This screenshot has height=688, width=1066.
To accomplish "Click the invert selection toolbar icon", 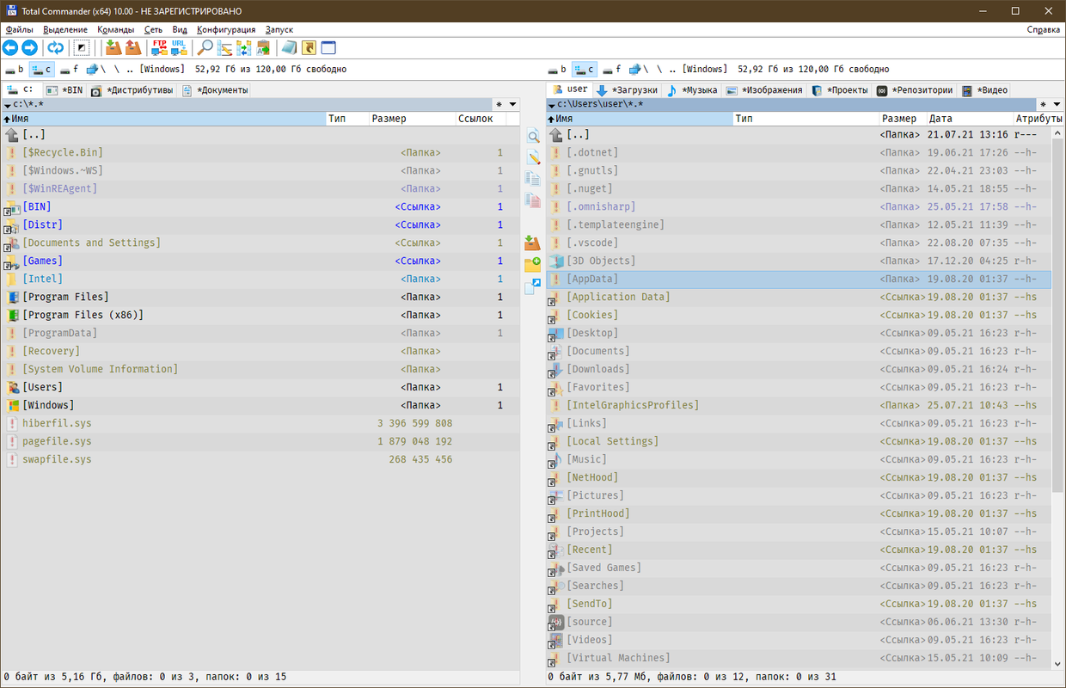I will tap(82, 48).
